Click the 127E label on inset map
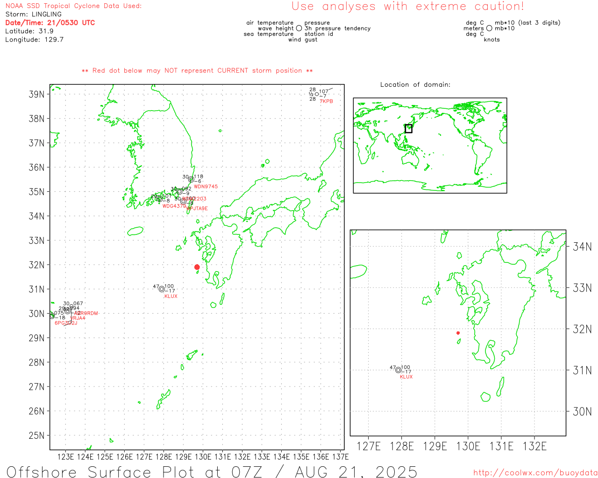 369,446
